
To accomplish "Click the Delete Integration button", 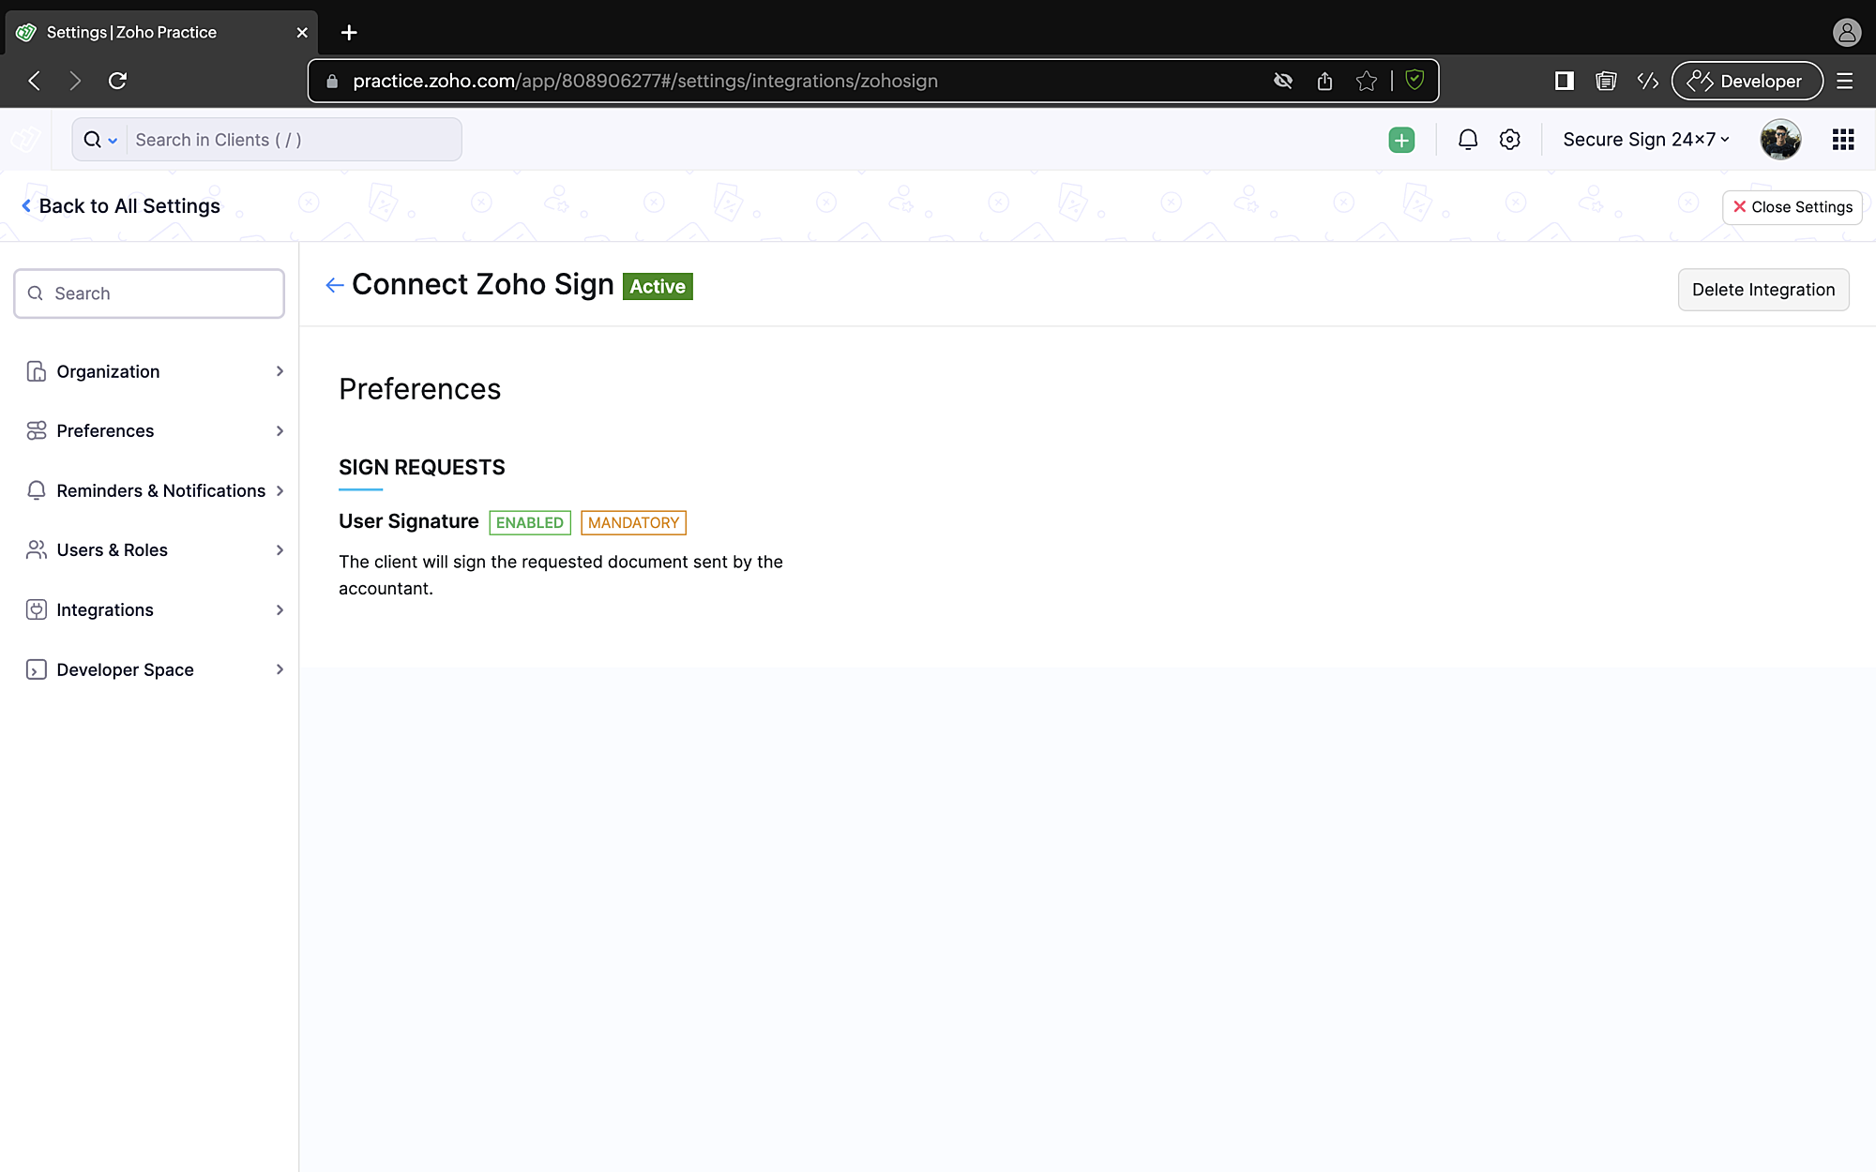I will pyautogui.click(x=1763, y=290).
